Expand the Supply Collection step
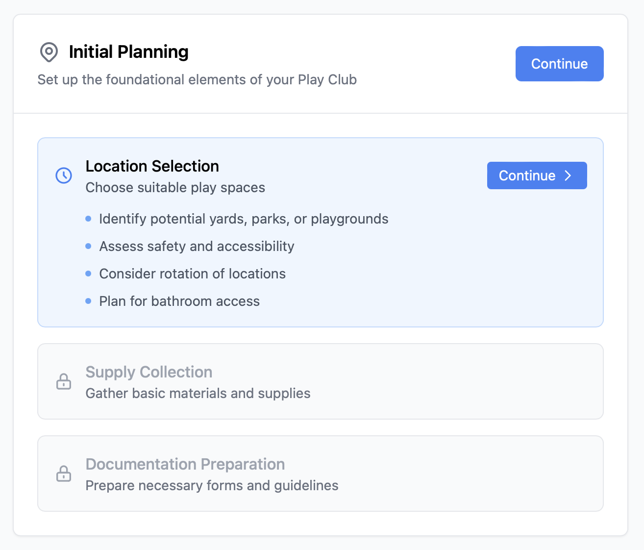 click(x=149, y=372)
